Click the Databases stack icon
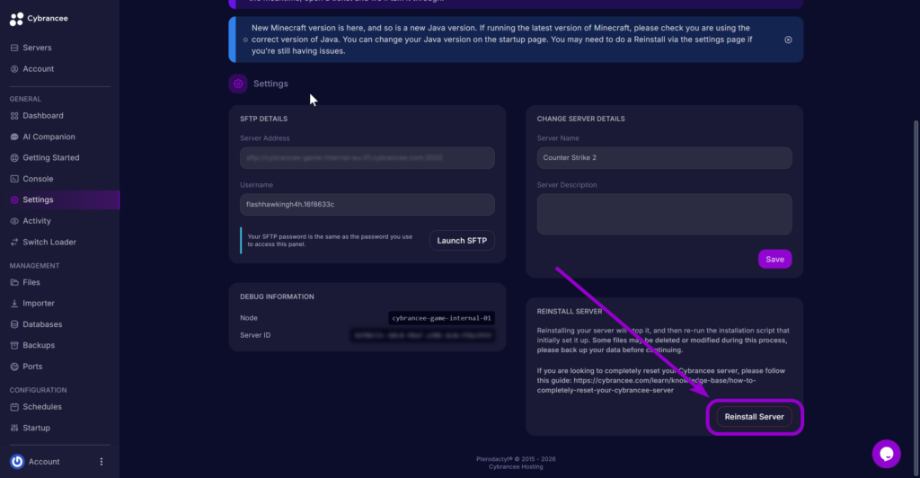Viewport: 920px width, 478px height. coord(14,324)
